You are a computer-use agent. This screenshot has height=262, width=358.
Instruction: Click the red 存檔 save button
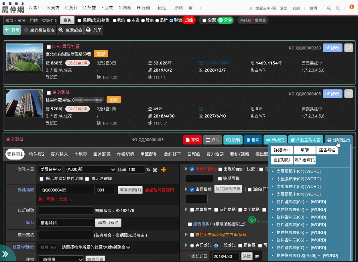coord(192,140)
